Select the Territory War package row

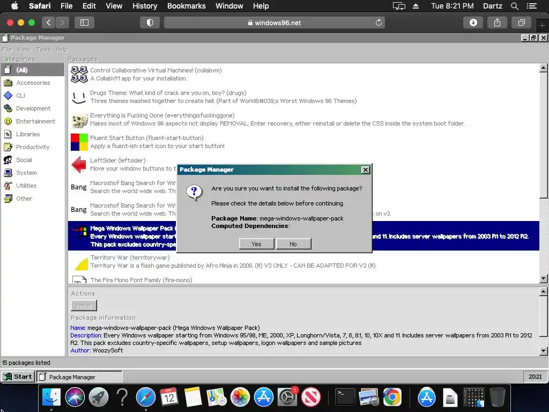point(303,262)
